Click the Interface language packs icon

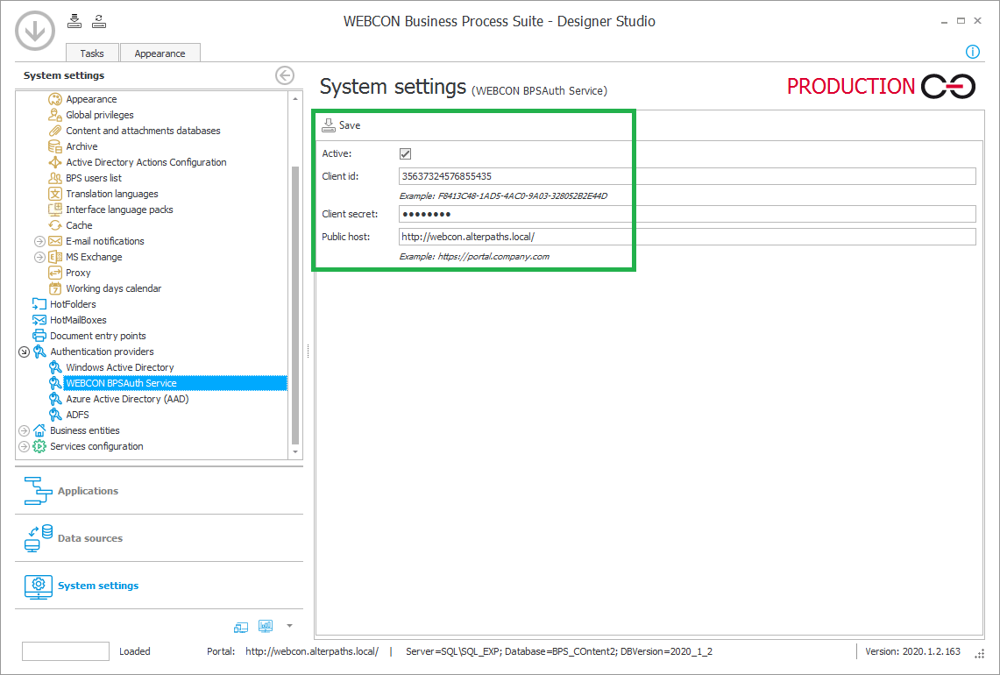click(55, 210)
